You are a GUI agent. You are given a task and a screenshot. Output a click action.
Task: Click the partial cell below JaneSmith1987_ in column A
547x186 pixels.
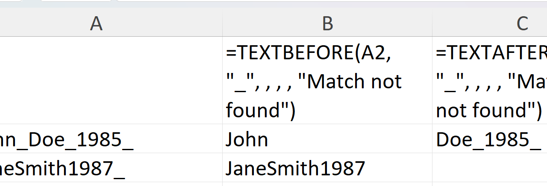[x=111, y=184]
